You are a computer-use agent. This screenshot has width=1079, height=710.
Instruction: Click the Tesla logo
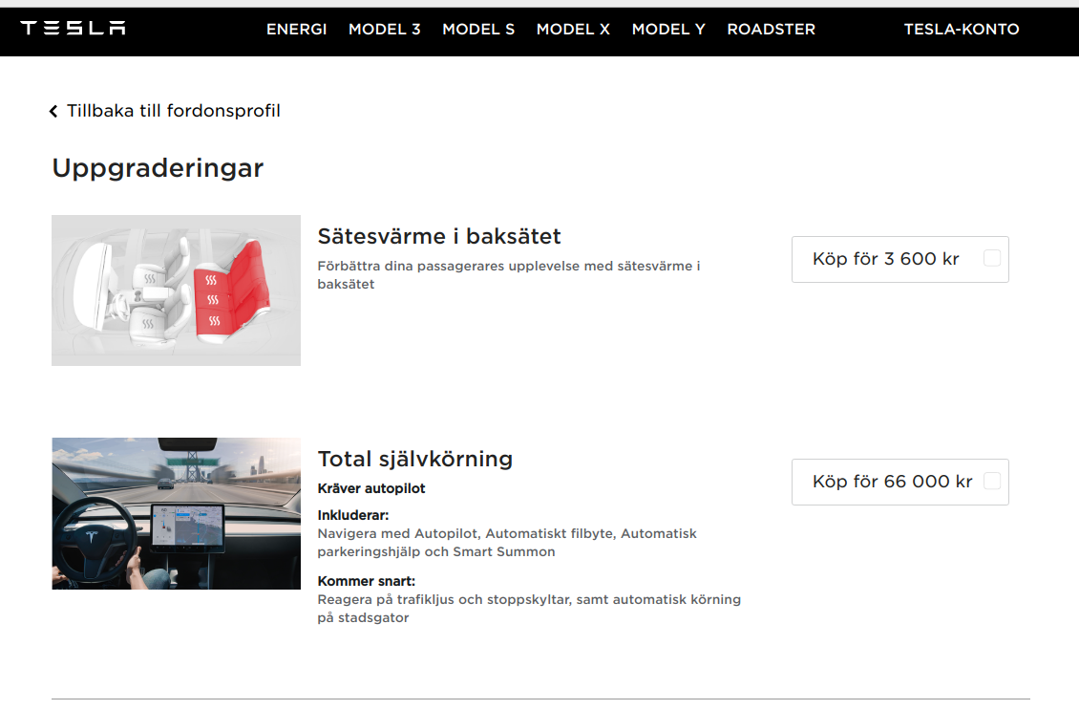tap(73, 29)
